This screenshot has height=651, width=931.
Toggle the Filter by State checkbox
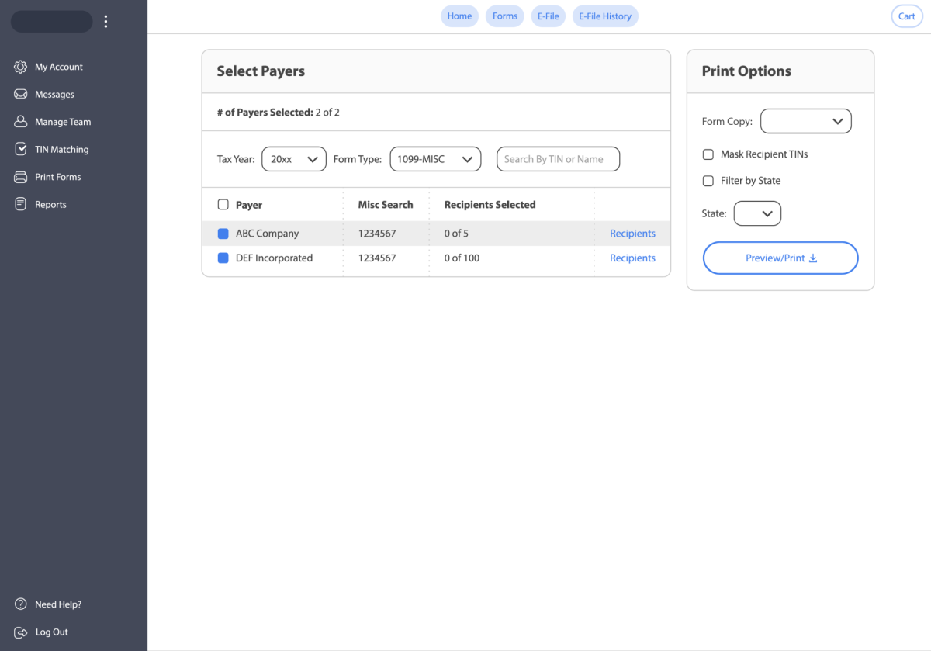pyautogui.click(x=708, y=181)
